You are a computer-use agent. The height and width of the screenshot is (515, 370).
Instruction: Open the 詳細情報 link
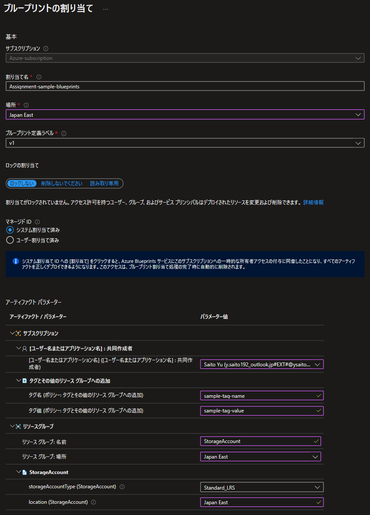(313, 202)
